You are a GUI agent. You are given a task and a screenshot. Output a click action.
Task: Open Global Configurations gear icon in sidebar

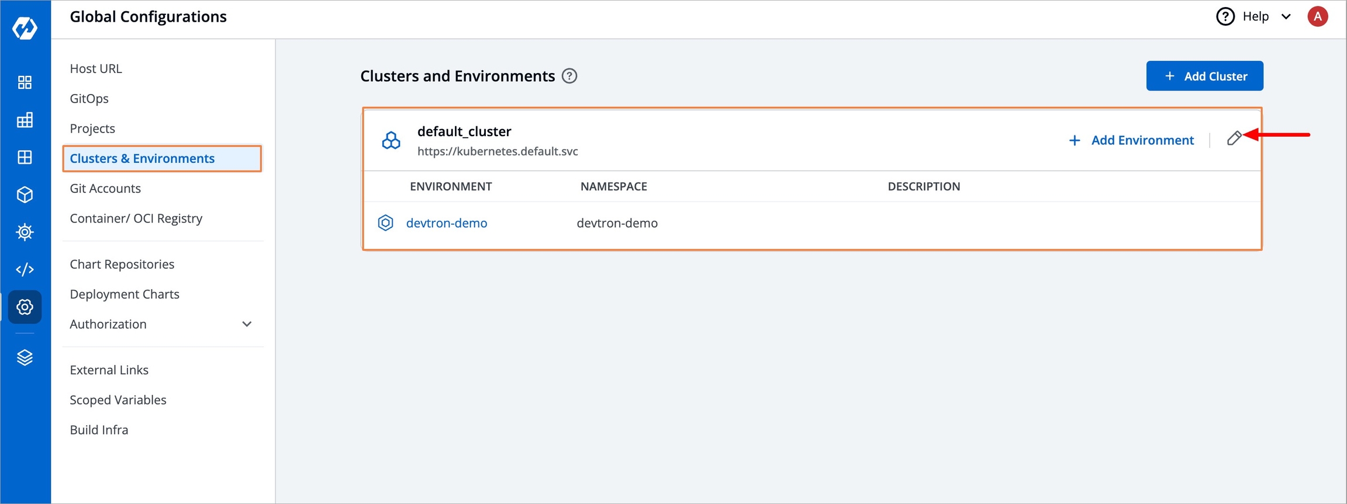point(25,307)
